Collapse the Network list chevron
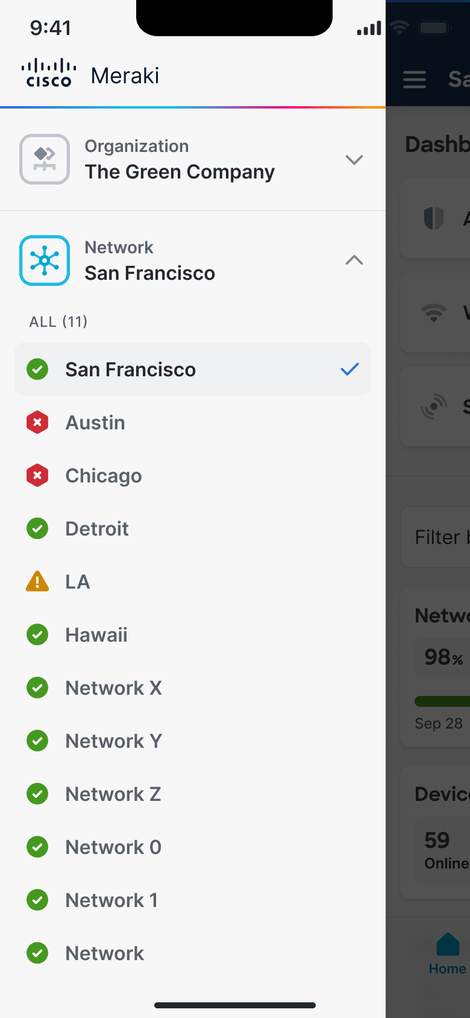This screenshot has width=470, height=1018. 354,261
